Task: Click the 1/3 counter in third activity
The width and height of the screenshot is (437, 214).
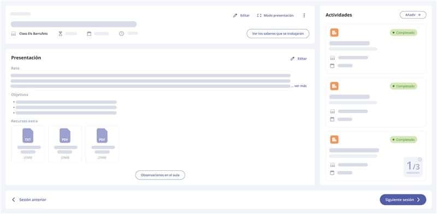Action: click(x=413, y=167)
